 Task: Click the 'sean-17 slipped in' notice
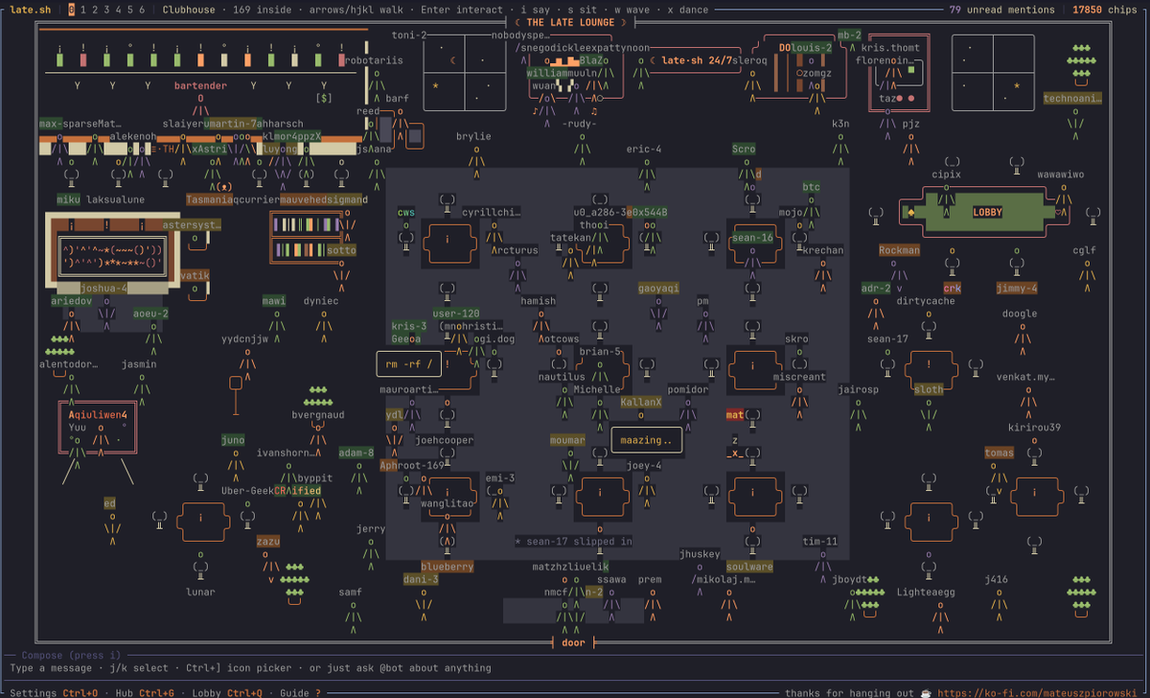(573, 541)
